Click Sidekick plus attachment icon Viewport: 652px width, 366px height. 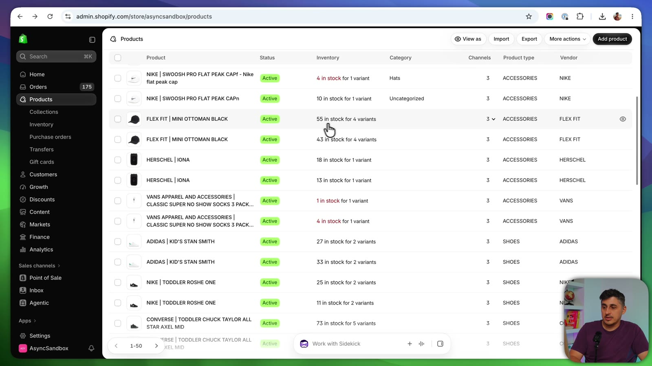coord(410,344)
